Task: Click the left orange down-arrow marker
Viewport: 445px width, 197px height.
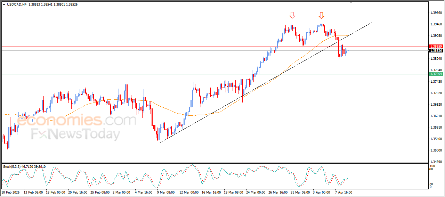Action: pyautogui.click(x=292, y=15)
